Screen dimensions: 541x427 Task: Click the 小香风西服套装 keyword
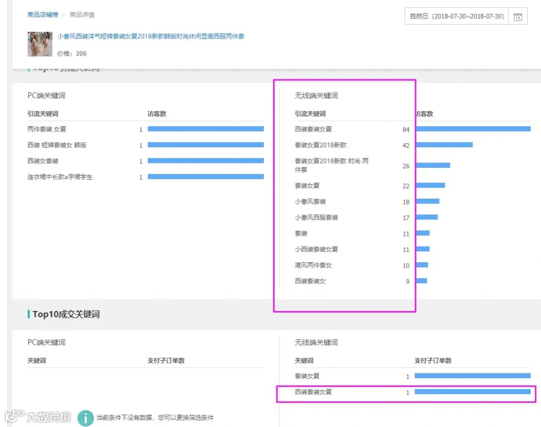coord(316,218)
